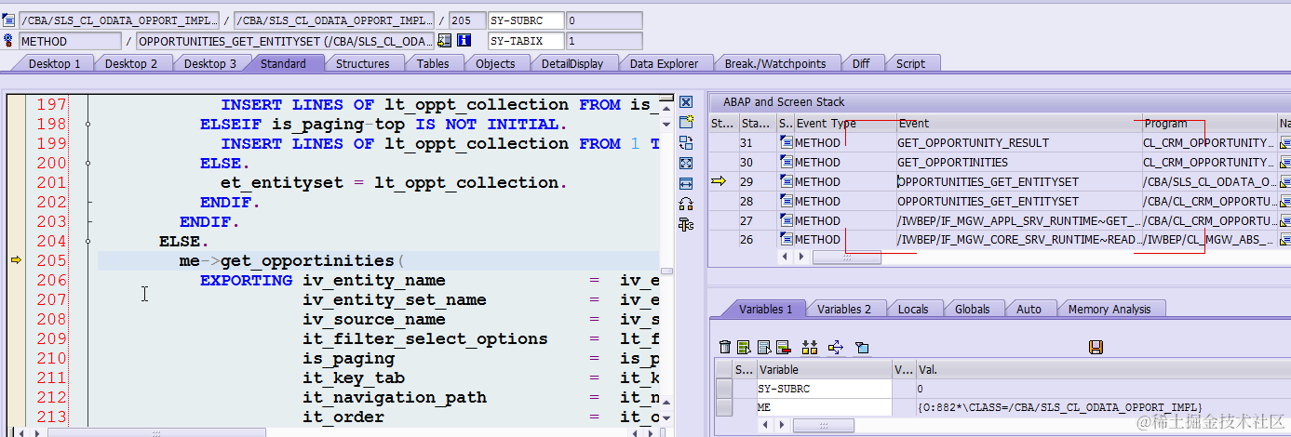The height and width of the screenshot is (437, 1291).
Task: Click the navigation icon at the right end of stack row 31
Action: (x=1285, y=142)
